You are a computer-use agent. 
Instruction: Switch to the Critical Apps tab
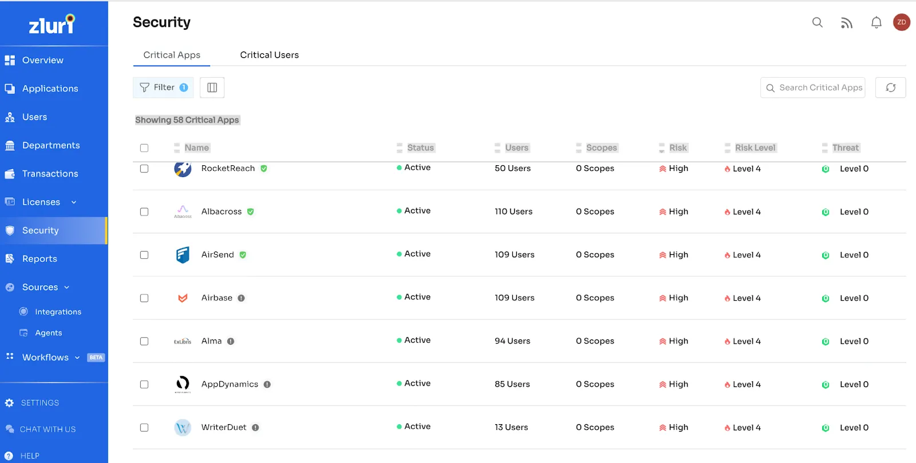172,55
